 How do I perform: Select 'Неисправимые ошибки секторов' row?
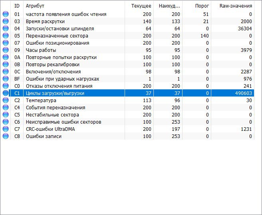[64, 122]
